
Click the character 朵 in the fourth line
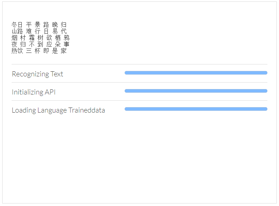click(58, 44)
